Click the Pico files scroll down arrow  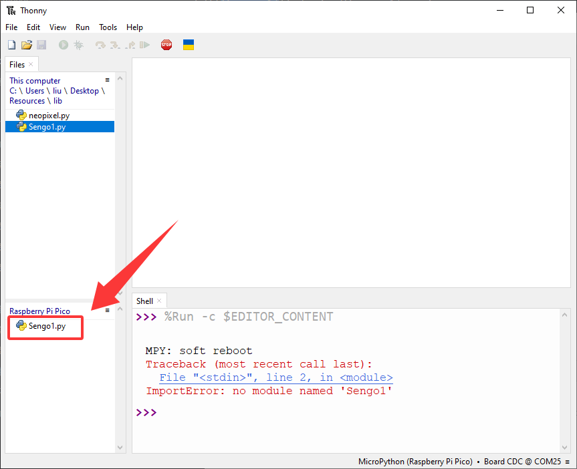120,448
